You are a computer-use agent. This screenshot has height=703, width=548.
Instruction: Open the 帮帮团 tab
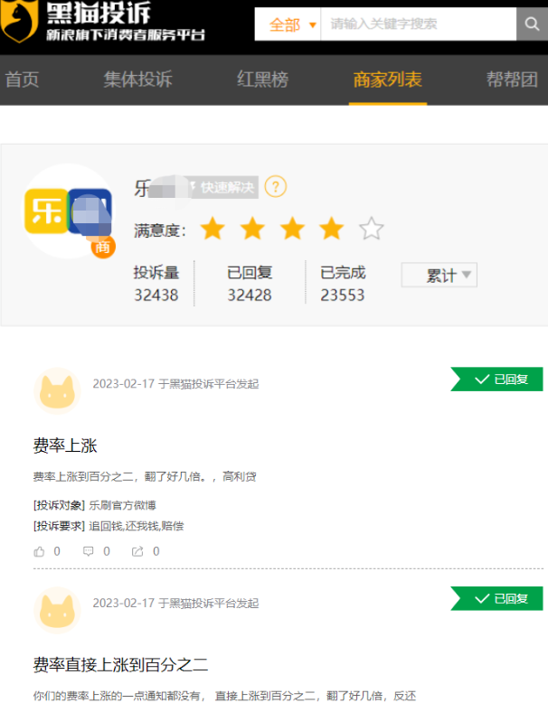pyautogui.click(x=512, y=80)
